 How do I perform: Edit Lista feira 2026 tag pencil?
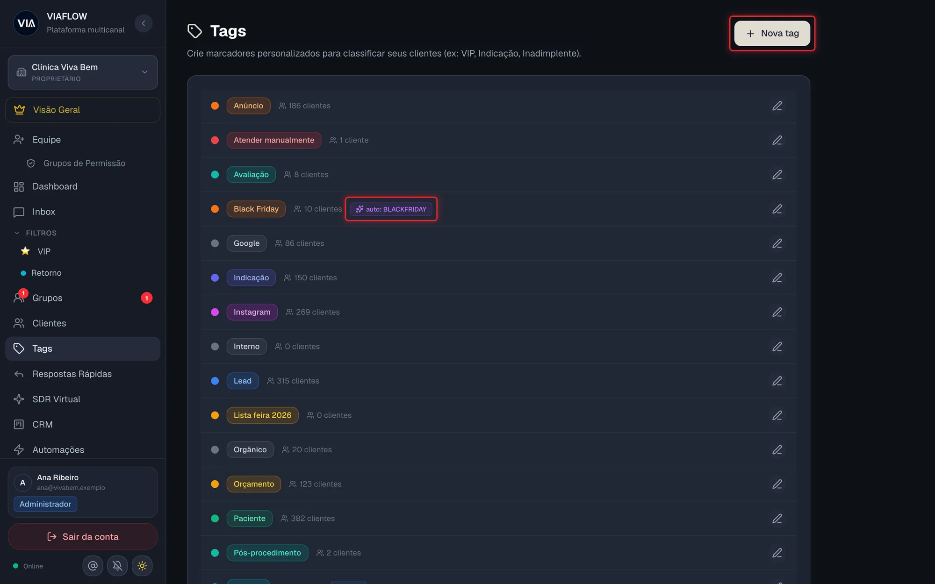click(777, 415)
